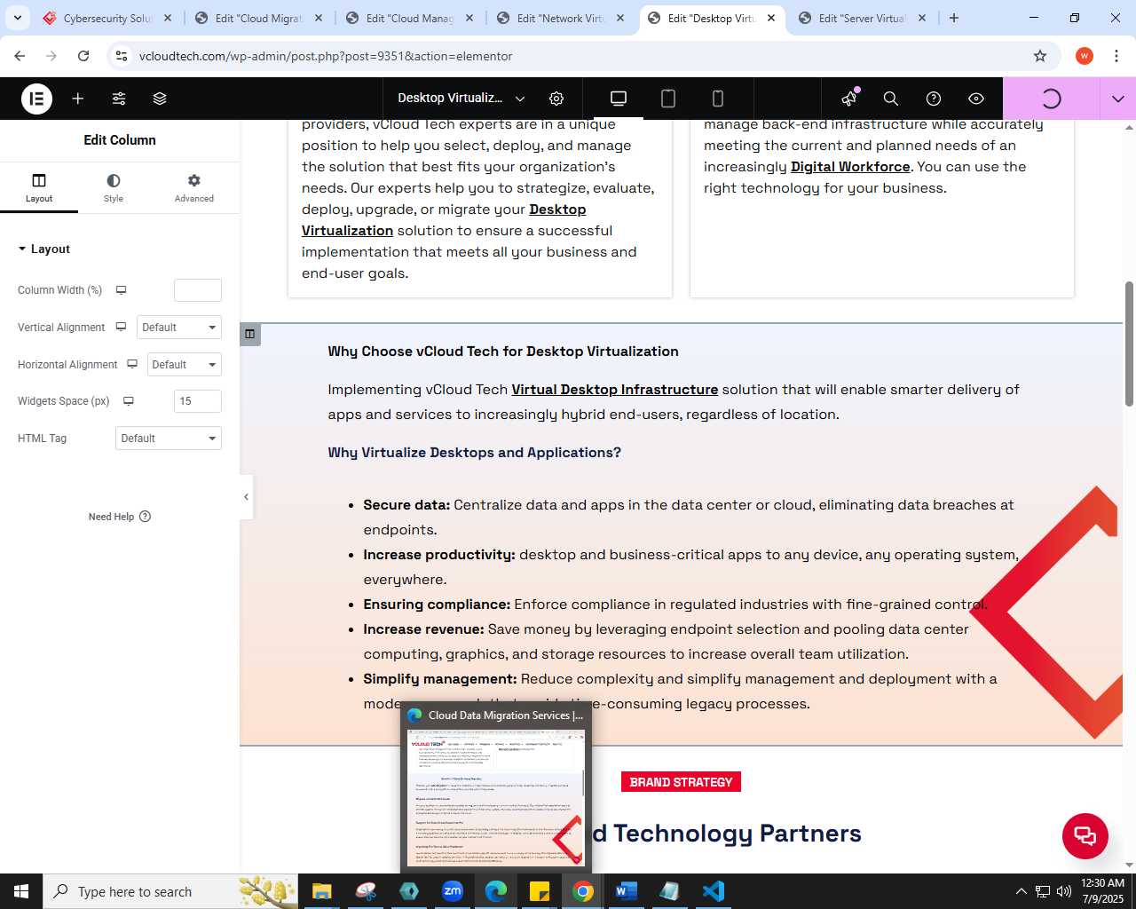Viewport: 1136px width, 909px height.
Task: Close the Edit Cloud Management browser tab
Action: pyautogui.click(x=469, y=18)
